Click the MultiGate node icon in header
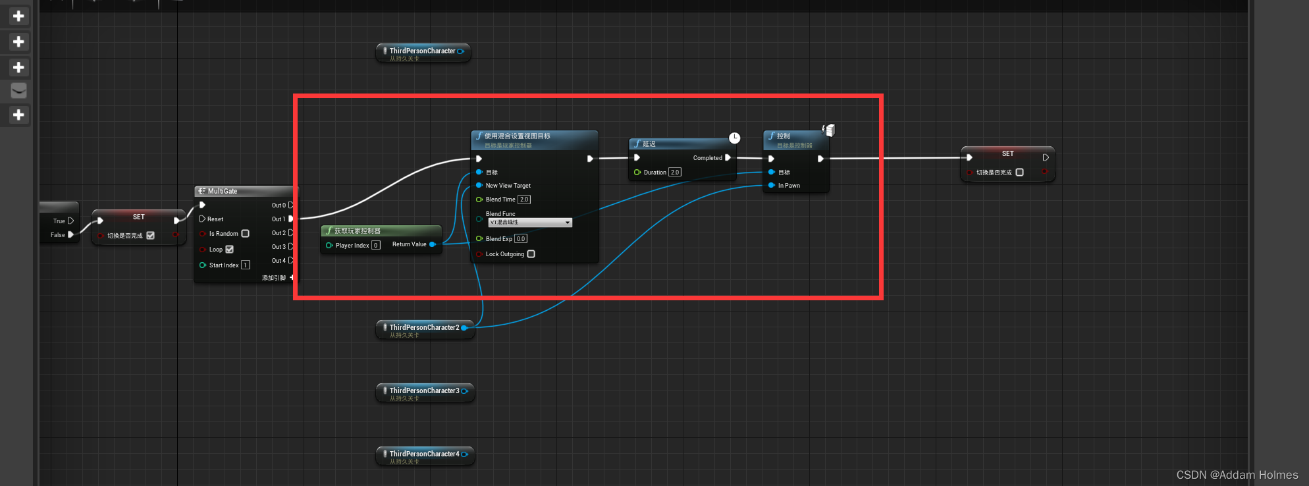The height and width of the screenshot is (486, 1309). [202, 191]
